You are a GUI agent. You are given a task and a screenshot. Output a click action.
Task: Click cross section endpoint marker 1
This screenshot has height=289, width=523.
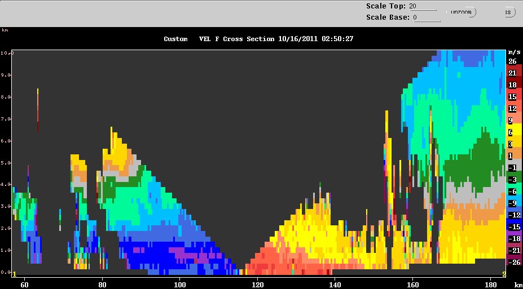[14, 274]
